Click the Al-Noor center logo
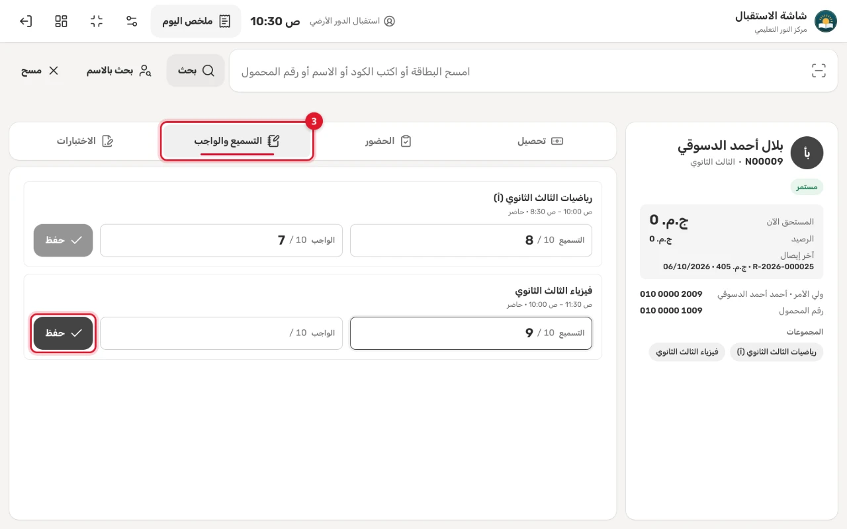 (x=825, y=21)
